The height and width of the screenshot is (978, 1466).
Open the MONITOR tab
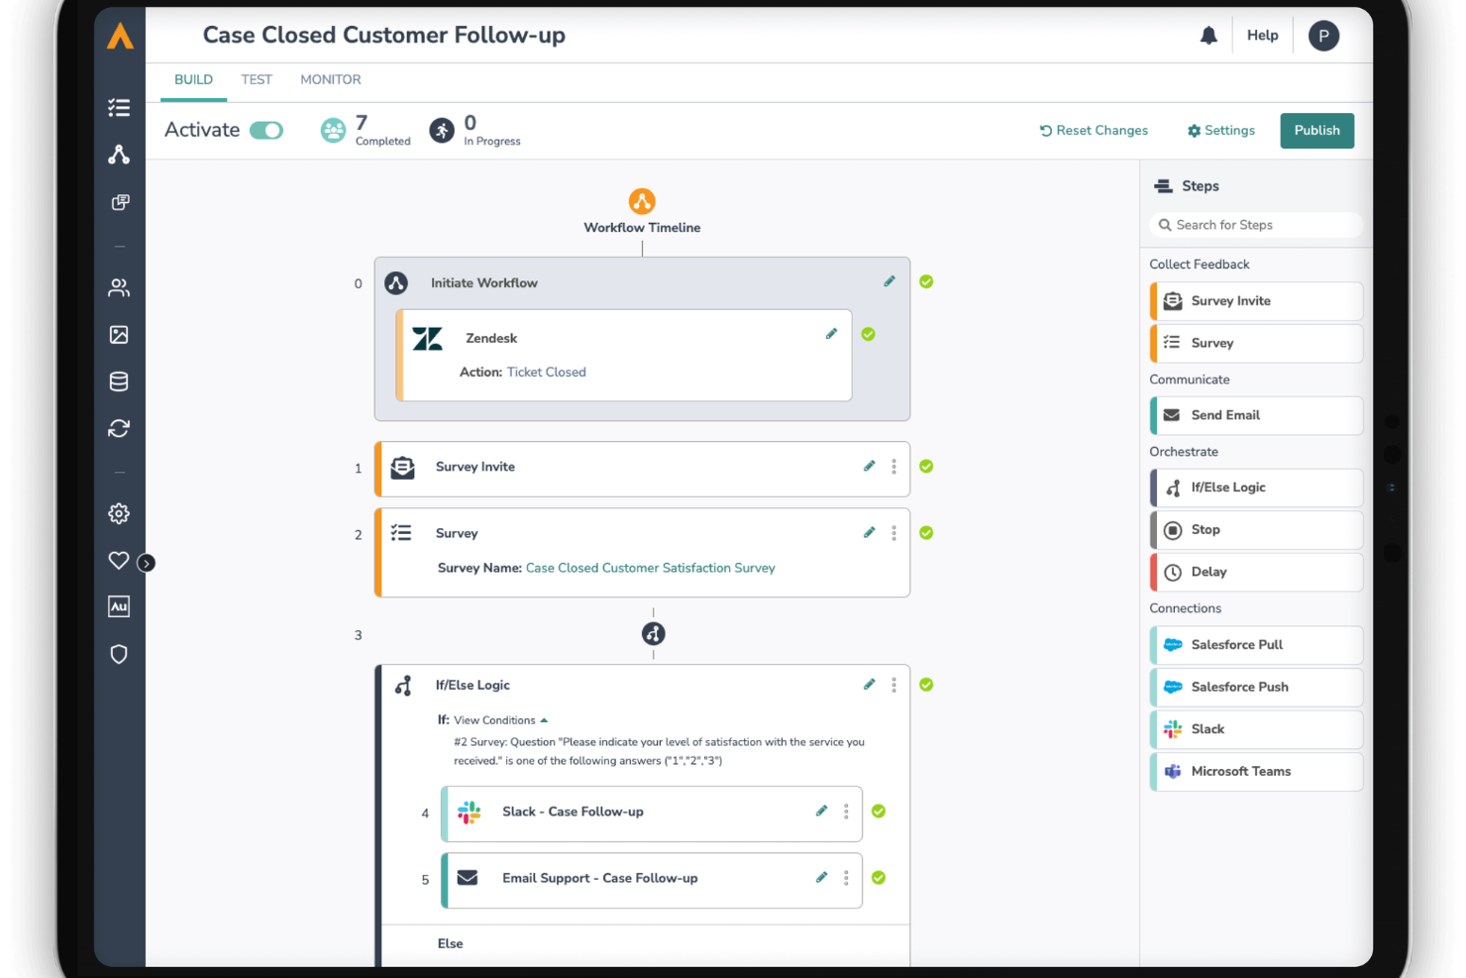coord(330,79)
